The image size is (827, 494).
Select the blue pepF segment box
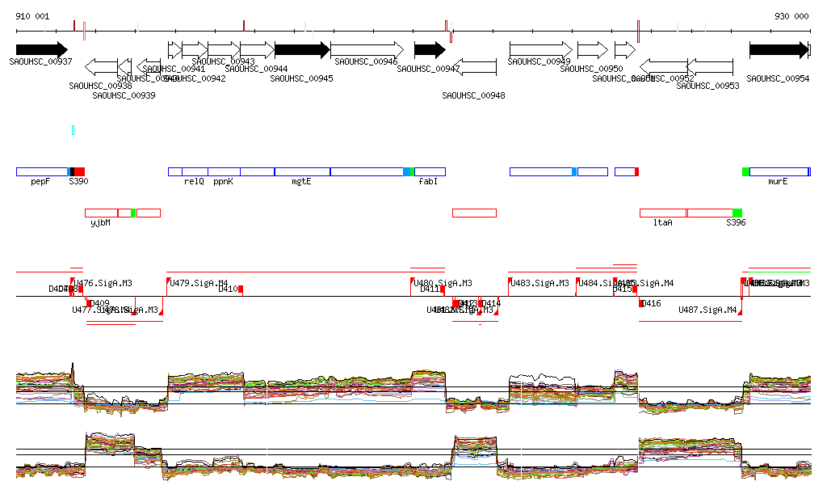point(42,171)
